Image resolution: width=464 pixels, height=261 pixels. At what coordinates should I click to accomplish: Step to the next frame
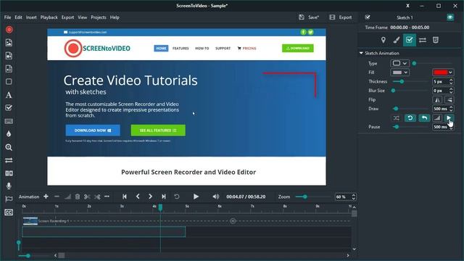pos(150,196)
